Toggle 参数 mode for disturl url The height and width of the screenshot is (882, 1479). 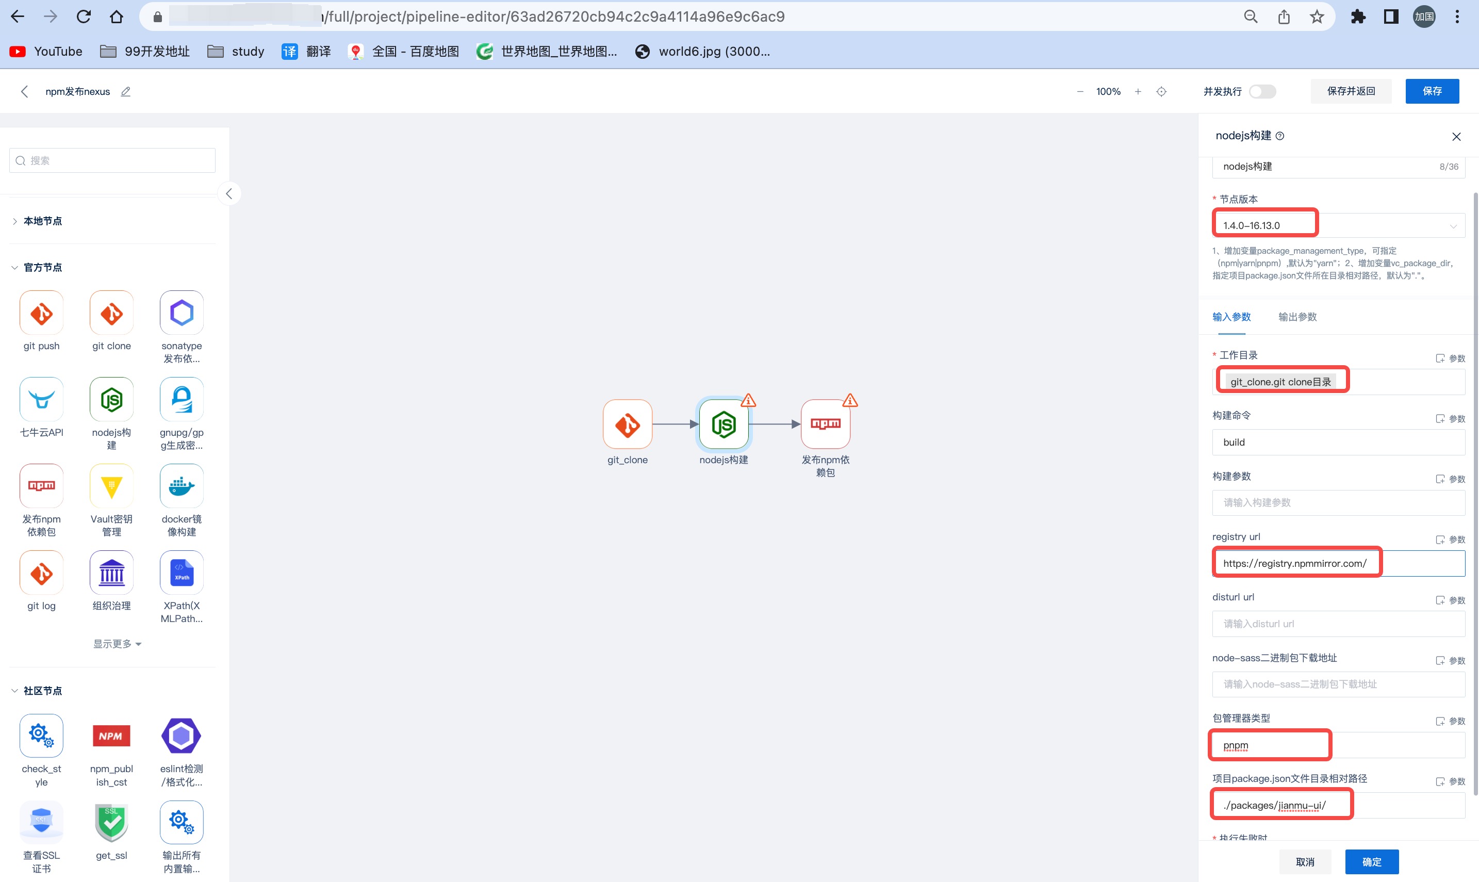point(1450,600)
